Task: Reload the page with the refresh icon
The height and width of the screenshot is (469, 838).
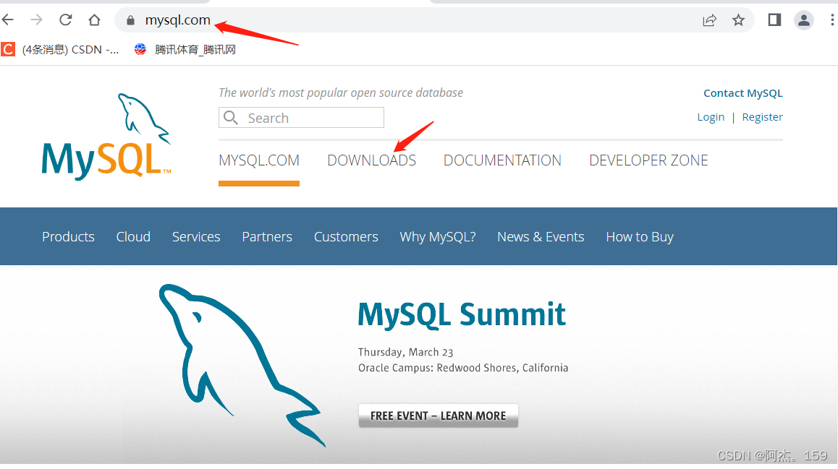Action: pyautogui.click(x=66, y=20)
